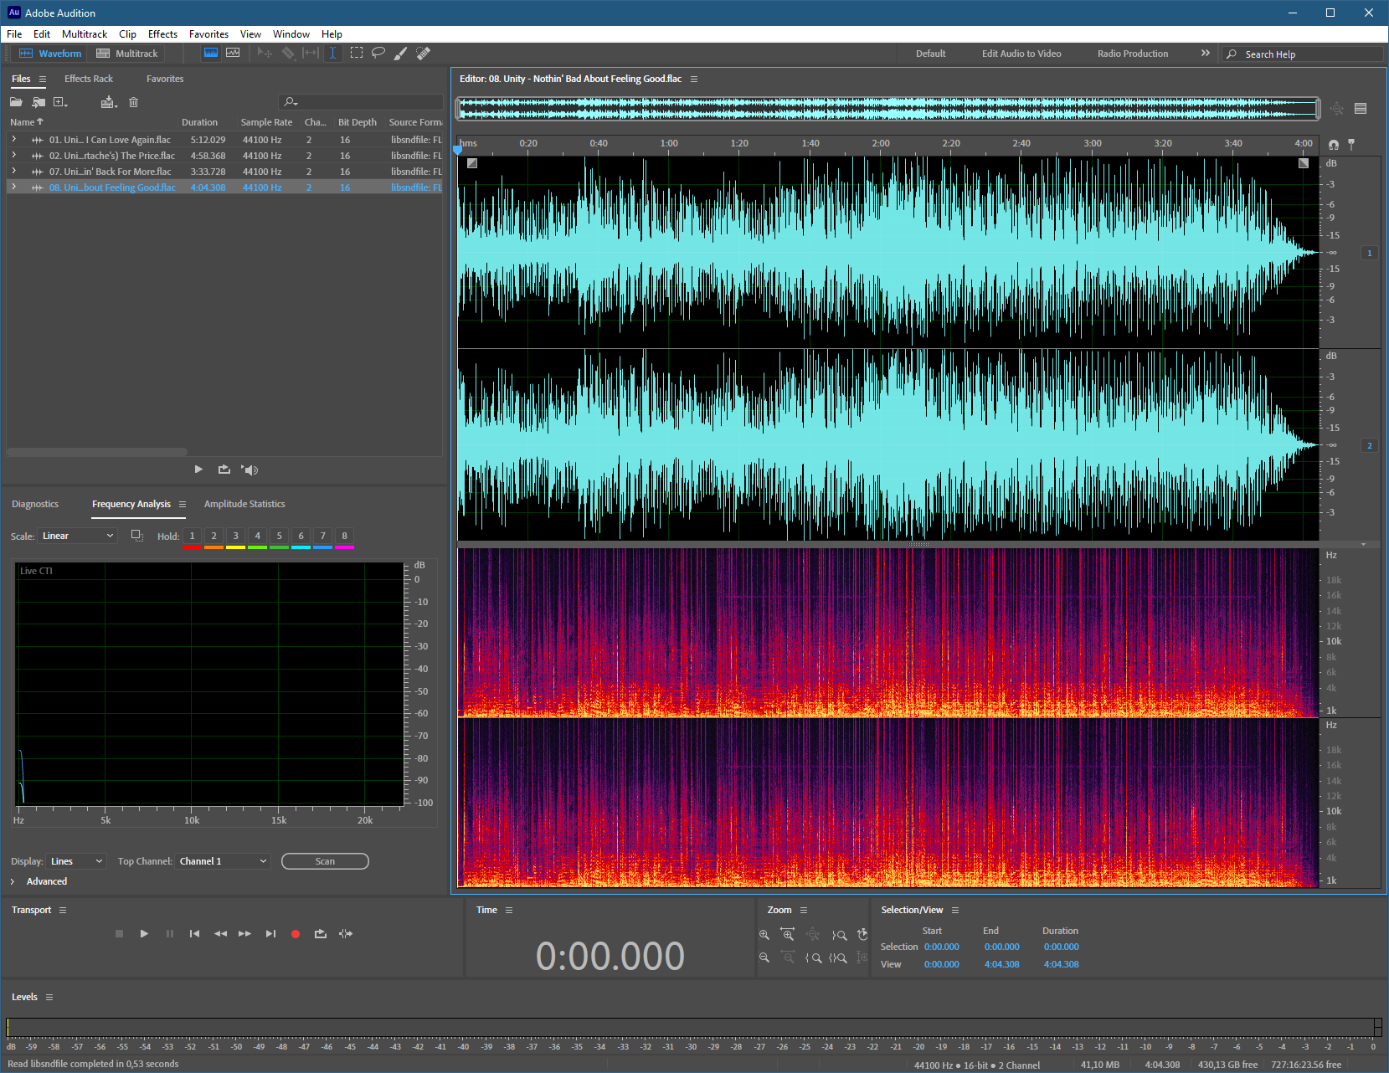The height and width of the screenshot is (1073, 1389).
Task: Toggle Hold 1 in Frequency Analysis
Action: [192, 536]
